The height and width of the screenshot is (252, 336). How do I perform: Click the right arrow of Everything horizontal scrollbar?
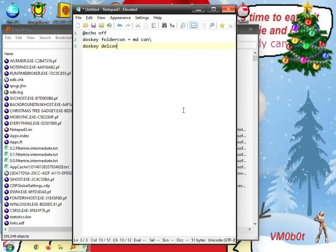pyautogui.click(x=249, y=229)
